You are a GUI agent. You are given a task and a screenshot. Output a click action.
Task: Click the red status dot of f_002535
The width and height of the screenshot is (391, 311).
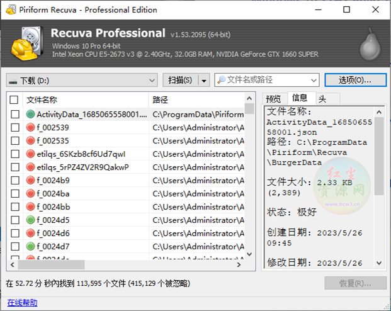30,140
